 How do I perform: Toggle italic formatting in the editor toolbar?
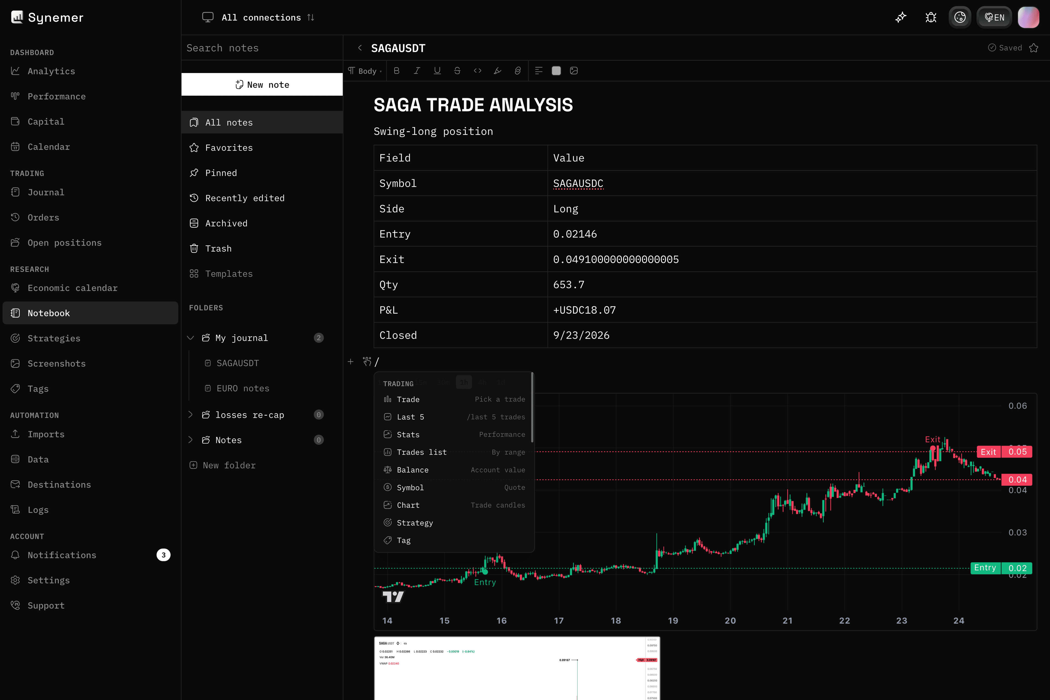click(x=416, y=71)
